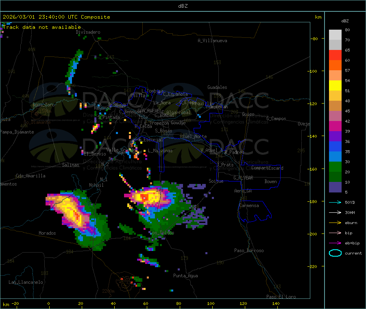Click 'Track data not available' message
The image size is (366, 309).
tap(42, 27)
